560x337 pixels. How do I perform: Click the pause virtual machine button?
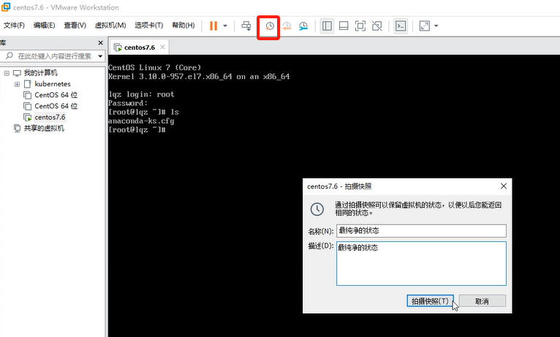pos(213,26)
